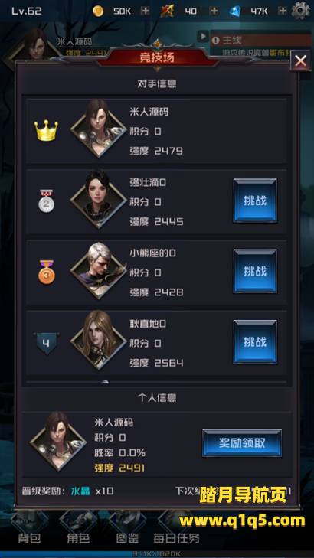The image size is (314, 558).
Task: Add diamonds using plus beside 47K
Action: point(283,11)
